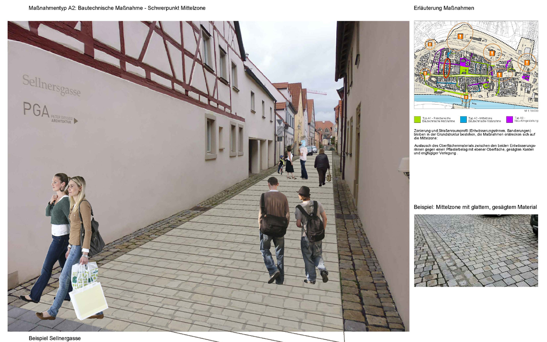Click the exclamation marker inside the orange oval
The width and height of the screenshot is (547, 342).
click(x=499, y=75)
